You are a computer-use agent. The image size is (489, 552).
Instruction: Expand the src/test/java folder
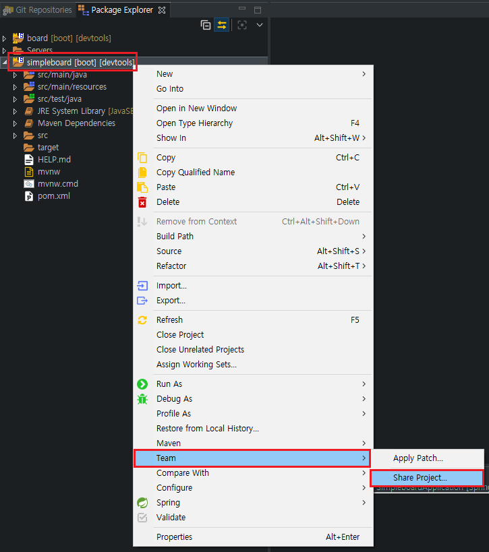pos(15,99)
